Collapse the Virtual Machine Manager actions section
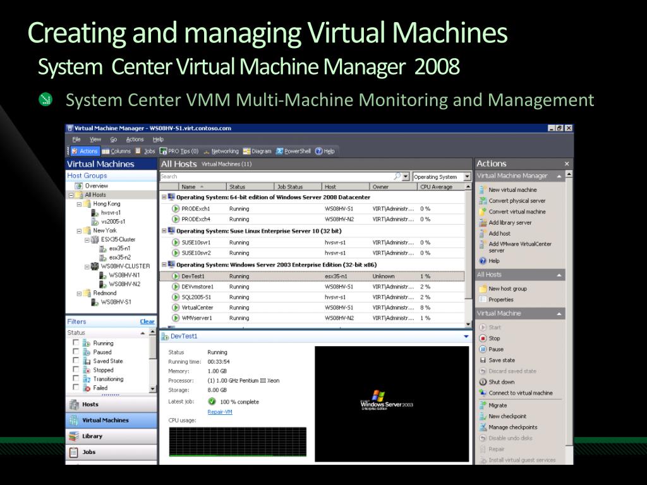Viewport: 647px width, 485px height. point(559,176)
